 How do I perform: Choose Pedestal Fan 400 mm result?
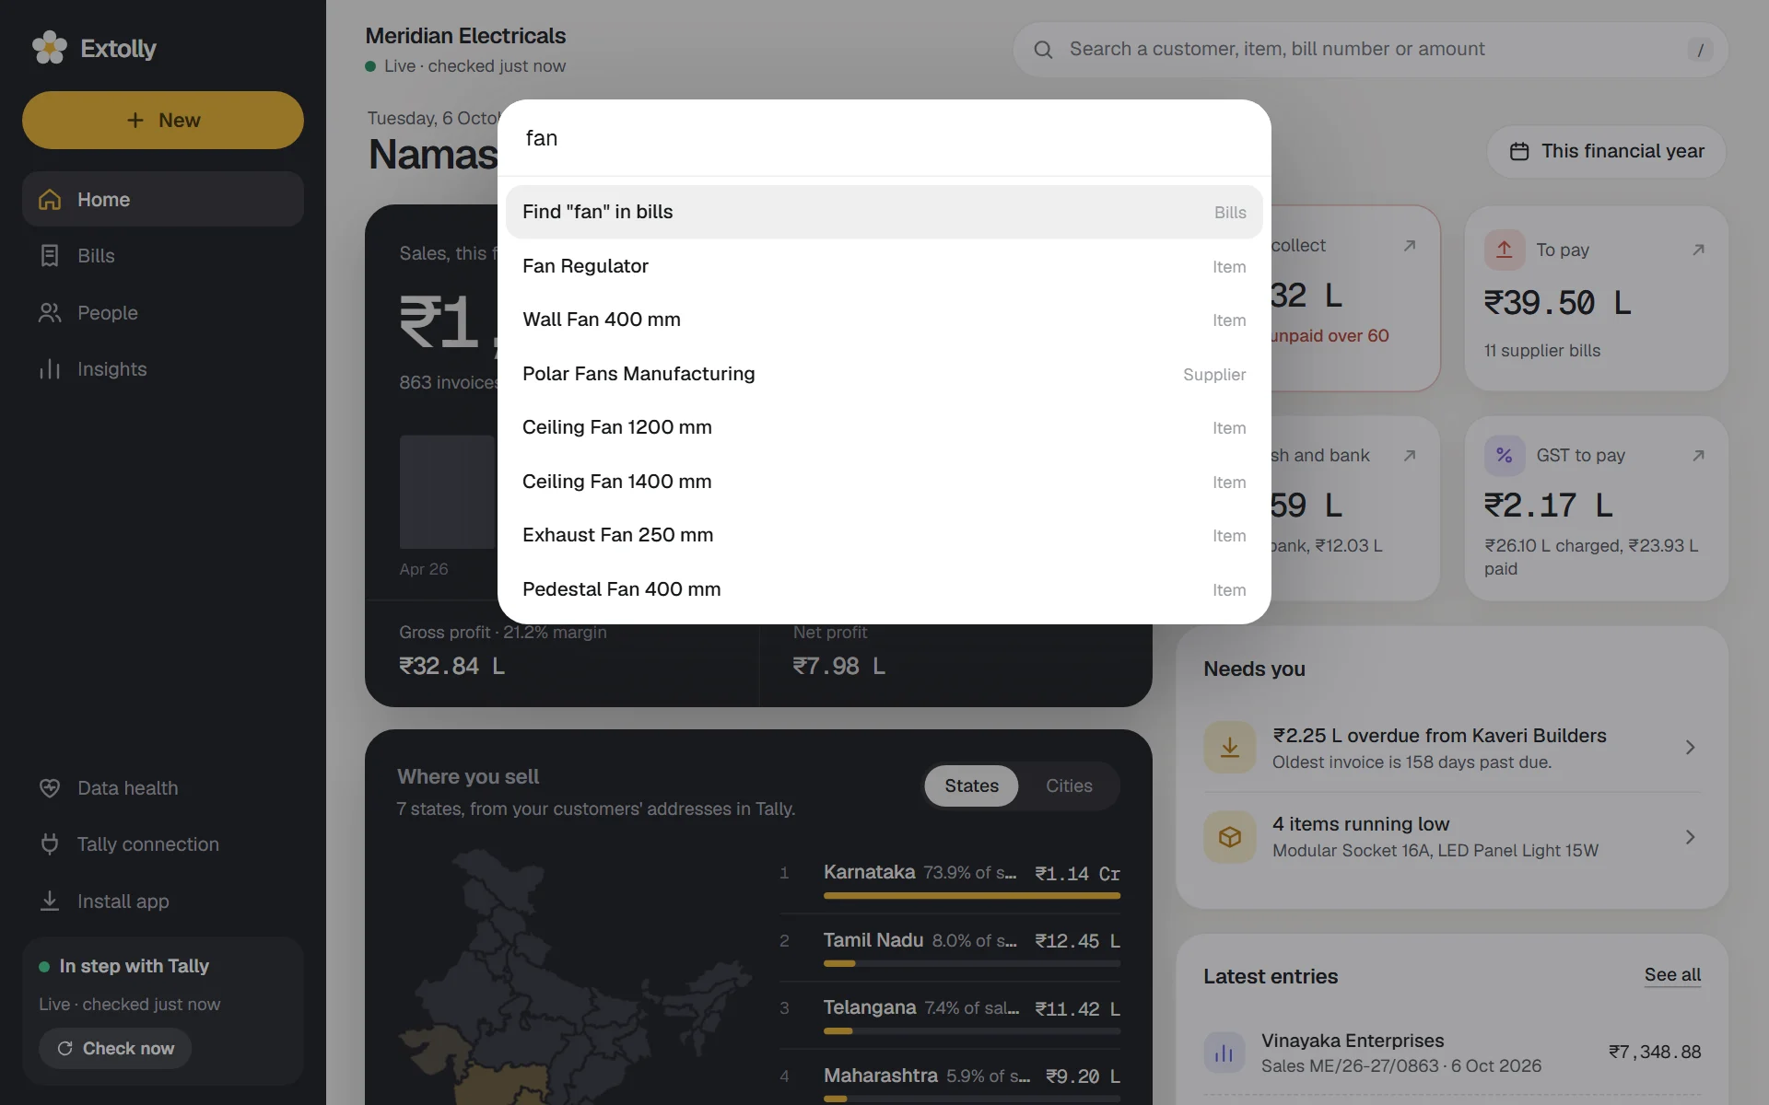[x=884, y=589]
